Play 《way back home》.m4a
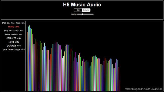Image resolution: width=164 pixels, height=92 pixels. click(13, 31)
